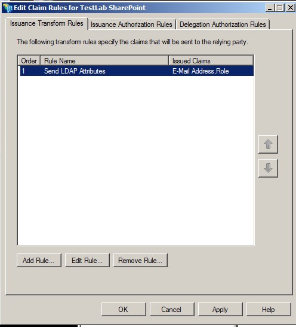Switch to Issuance Authorization Rules tab
Image resolution: width=296 pixels, height=327 pixels.
point(131,25)
